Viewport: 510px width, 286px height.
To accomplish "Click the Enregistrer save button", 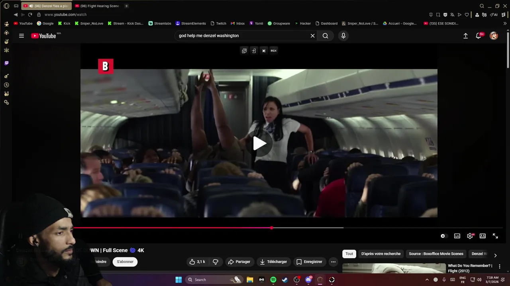I will [x=310, y=262].
